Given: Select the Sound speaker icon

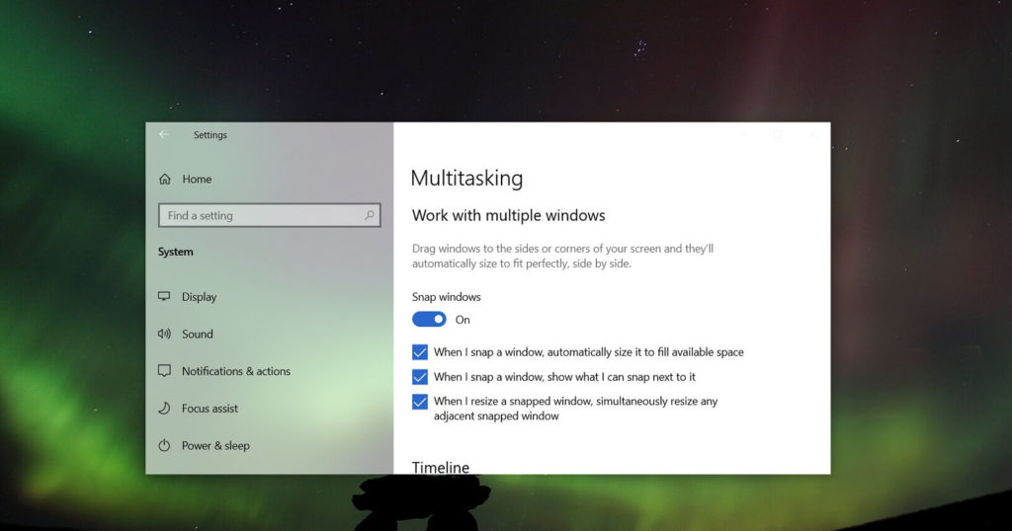Looking at the screenshot, I should [x=165, y=335].
